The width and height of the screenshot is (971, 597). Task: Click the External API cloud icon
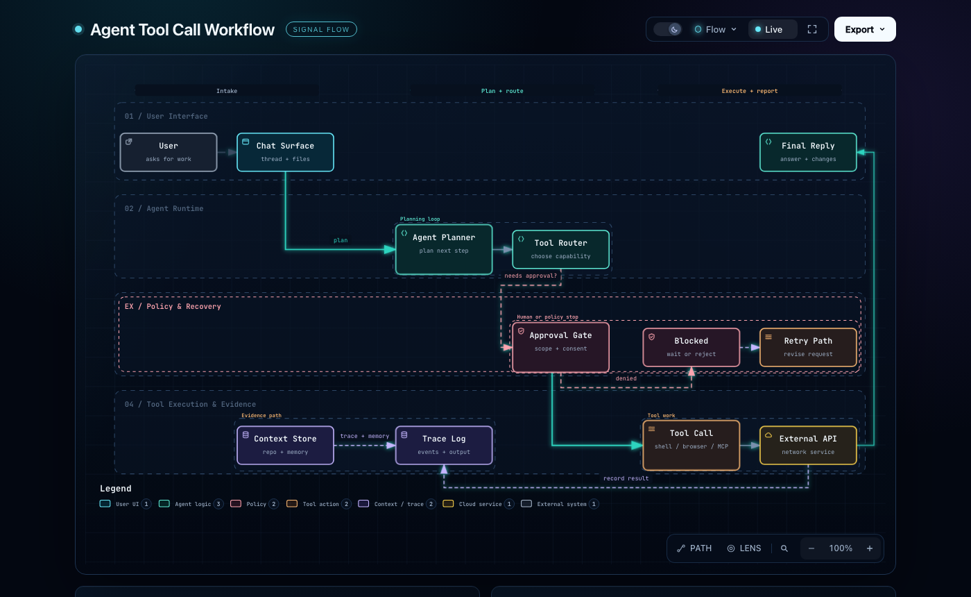768,435
